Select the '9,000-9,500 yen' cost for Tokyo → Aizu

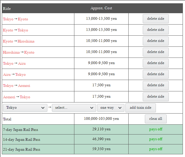coord(101,63)
